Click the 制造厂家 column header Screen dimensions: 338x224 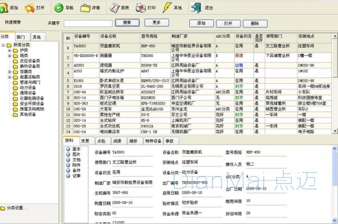pyautogui.click(x=193, y=38)
